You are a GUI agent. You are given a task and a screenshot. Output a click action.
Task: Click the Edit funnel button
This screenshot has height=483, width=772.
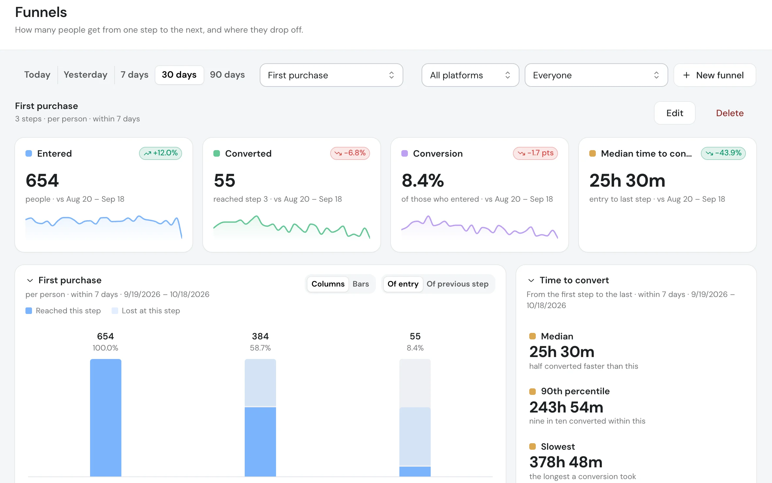674,113
